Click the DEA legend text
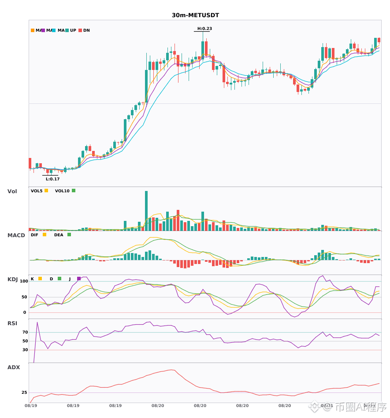This screenshot has height=418, width=390. (59, 235)
